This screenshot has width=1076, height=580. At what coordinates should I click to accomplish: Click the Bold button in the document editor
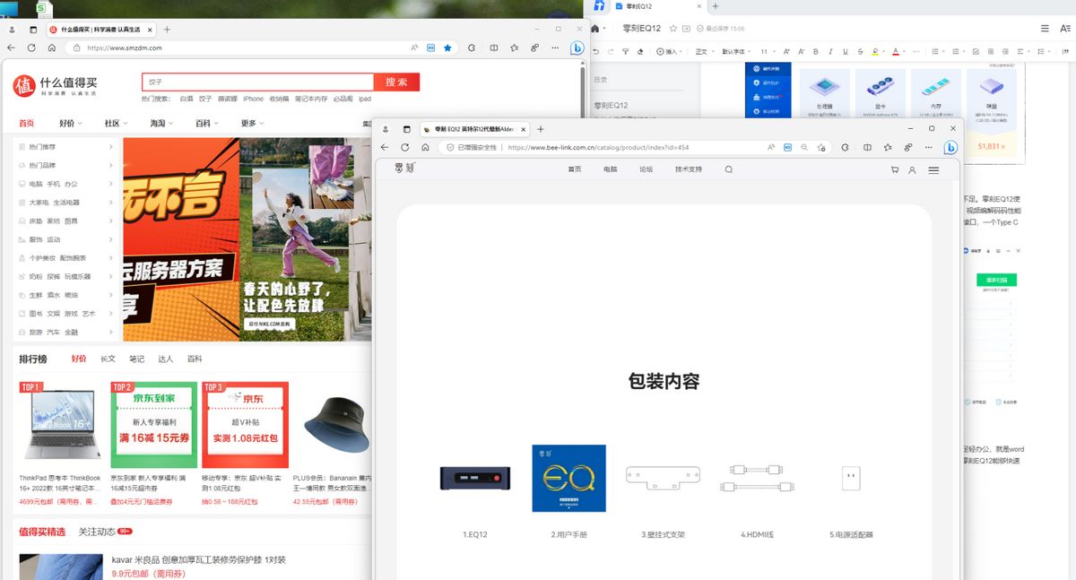815,52
